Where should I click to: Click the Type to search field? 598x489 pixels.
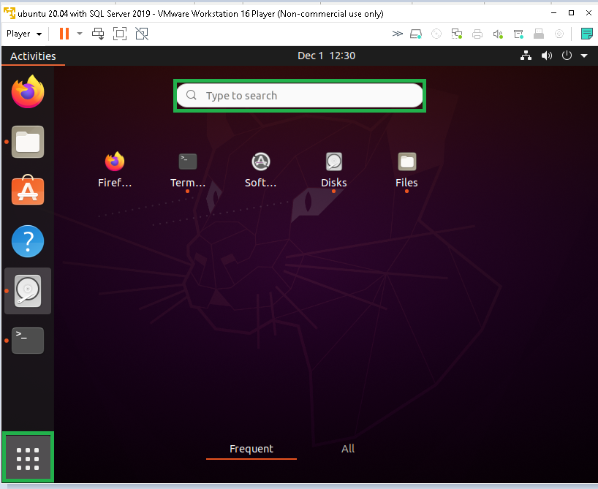click(x=300, y=95)
